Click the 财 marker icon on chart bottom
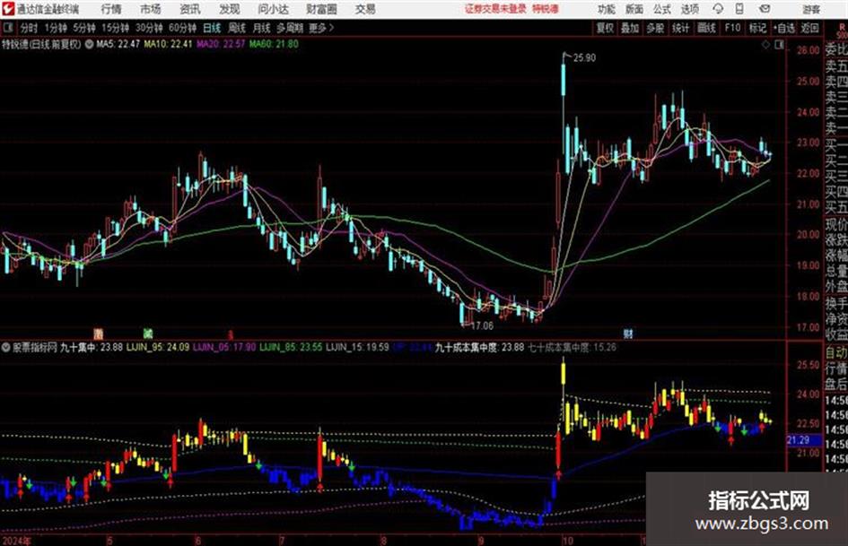 [x=627, y=334]
